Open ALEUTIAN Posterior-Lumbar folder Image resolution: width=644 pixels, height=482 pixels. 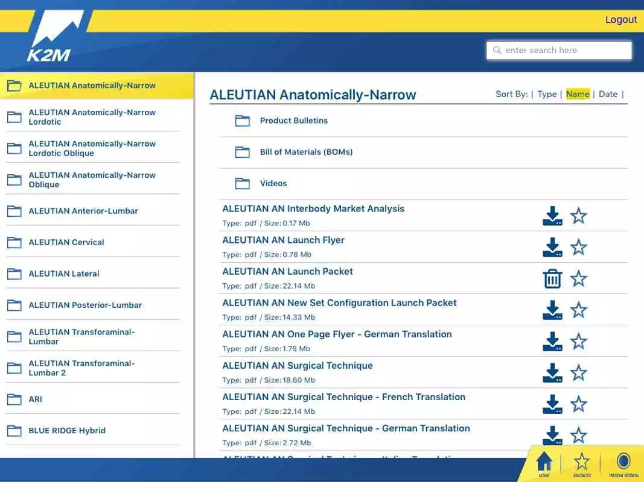92,305
